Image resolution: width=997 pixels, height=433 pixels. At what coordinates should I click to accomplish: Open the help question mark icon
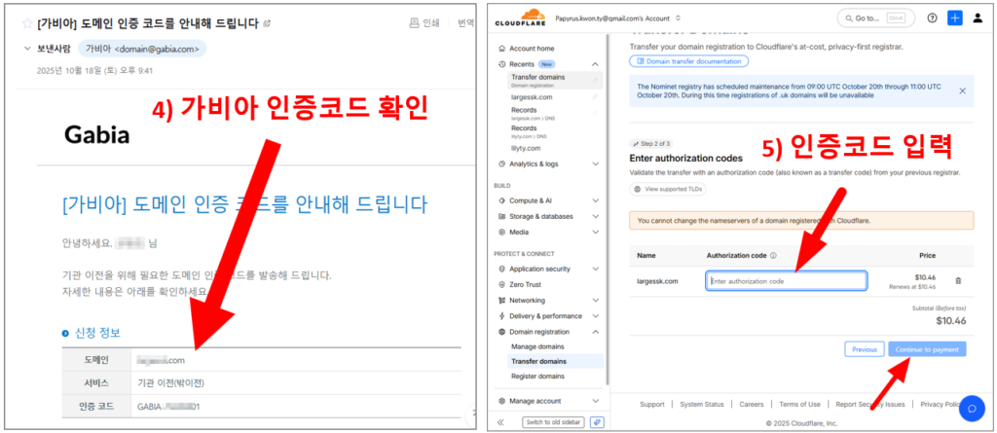(x=932, y=18)
